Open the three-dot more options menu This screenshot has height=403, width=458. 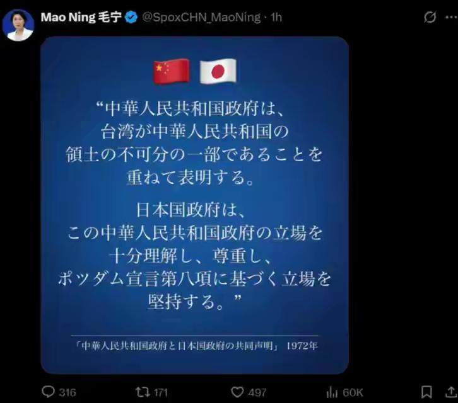click(451, 17)
